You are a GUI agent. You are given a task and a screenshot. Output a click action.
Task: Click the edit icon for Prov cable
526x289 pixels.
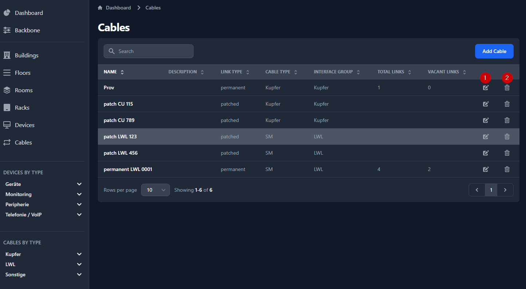tap(486, 87)
